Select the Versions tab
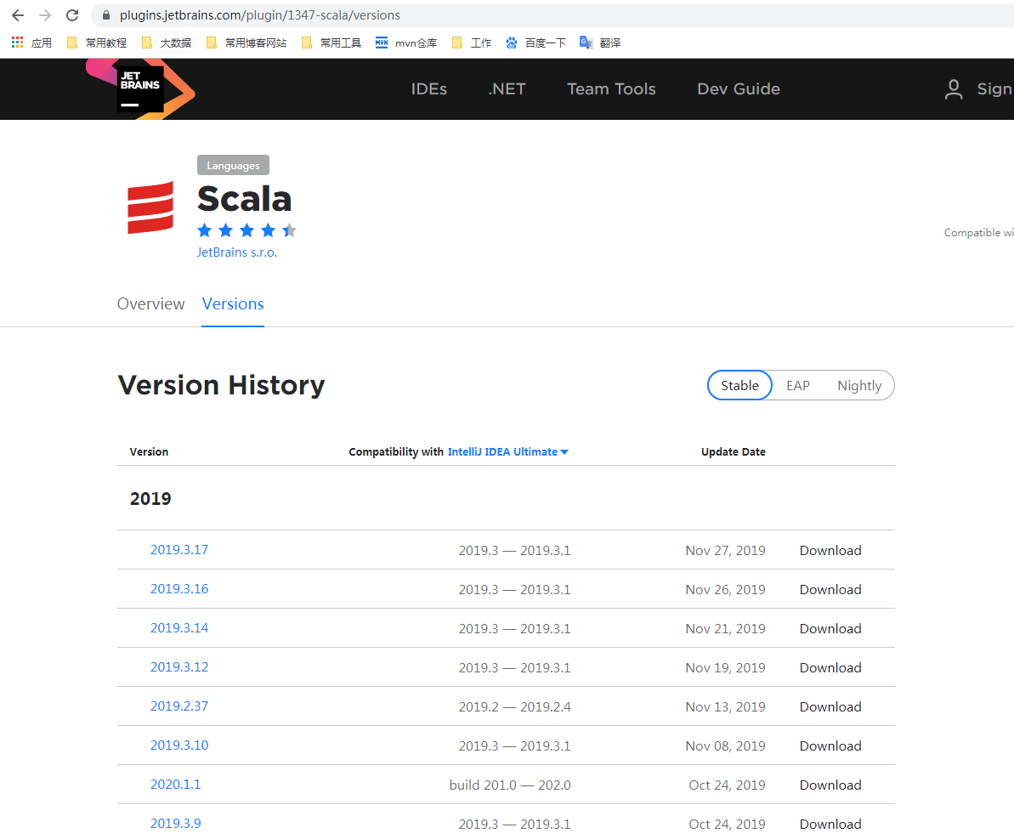The width and height of the screenshot is (1014, 839). pos(233,304)
